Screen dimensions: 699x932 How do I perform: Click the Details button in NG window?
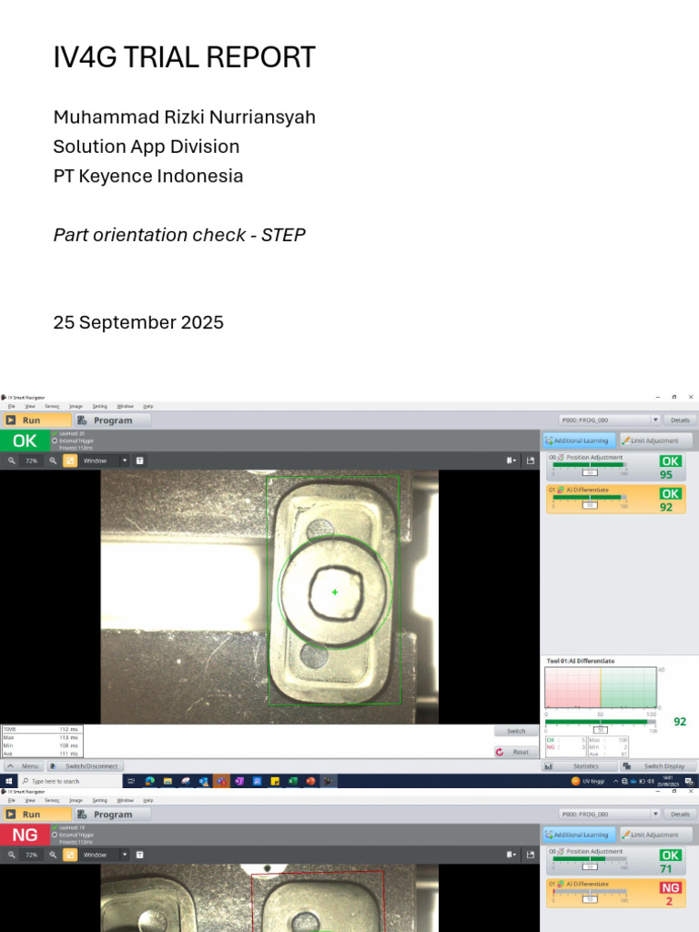680,815
